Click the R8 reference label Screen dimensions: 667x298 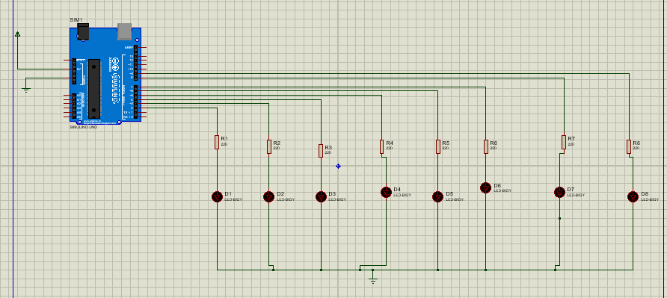click(636, 143)
